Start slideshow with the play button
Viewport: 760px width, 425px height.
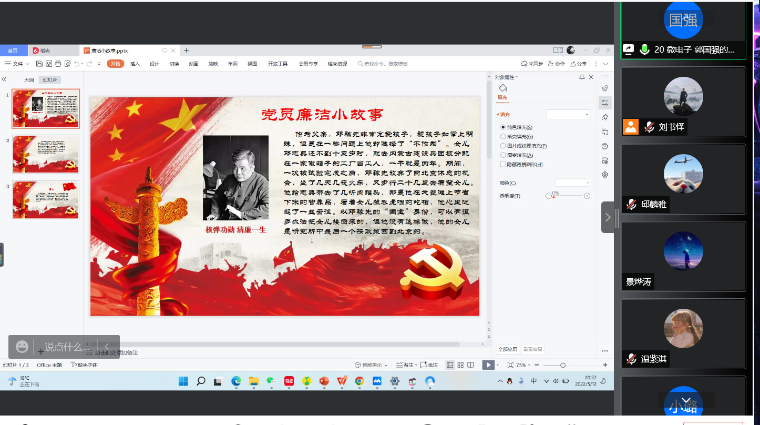click(488, 365)
